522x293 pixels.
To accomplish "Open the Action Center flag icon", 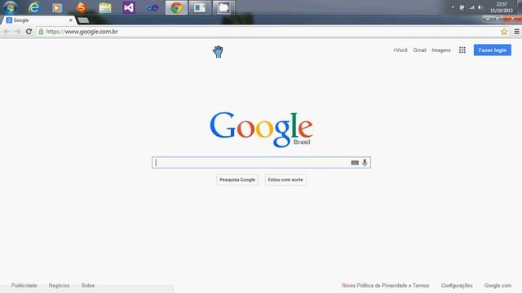I will point(462,7).
